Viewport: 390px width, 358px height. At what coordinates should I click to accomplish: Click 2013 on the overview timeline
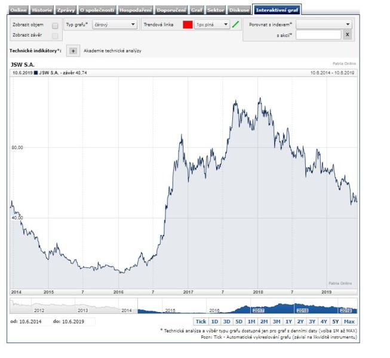click(82, 311)
